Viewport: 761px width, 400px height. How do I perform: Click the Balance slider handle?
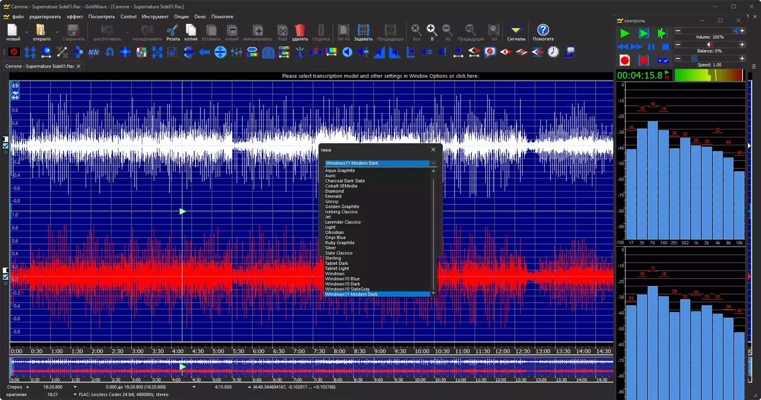tap(709, 45)
